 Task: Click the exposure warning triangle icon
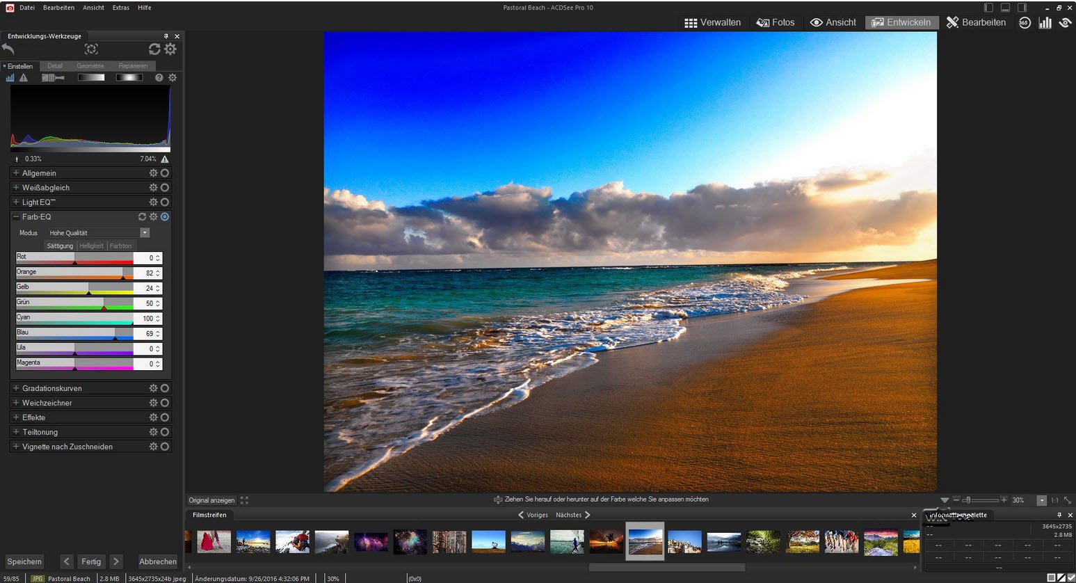[24, 78]
